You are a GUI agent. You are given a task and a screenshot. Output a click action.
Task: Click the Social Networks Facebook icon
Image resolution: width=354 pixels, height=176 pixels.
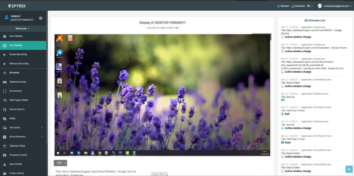pos(4,137)
